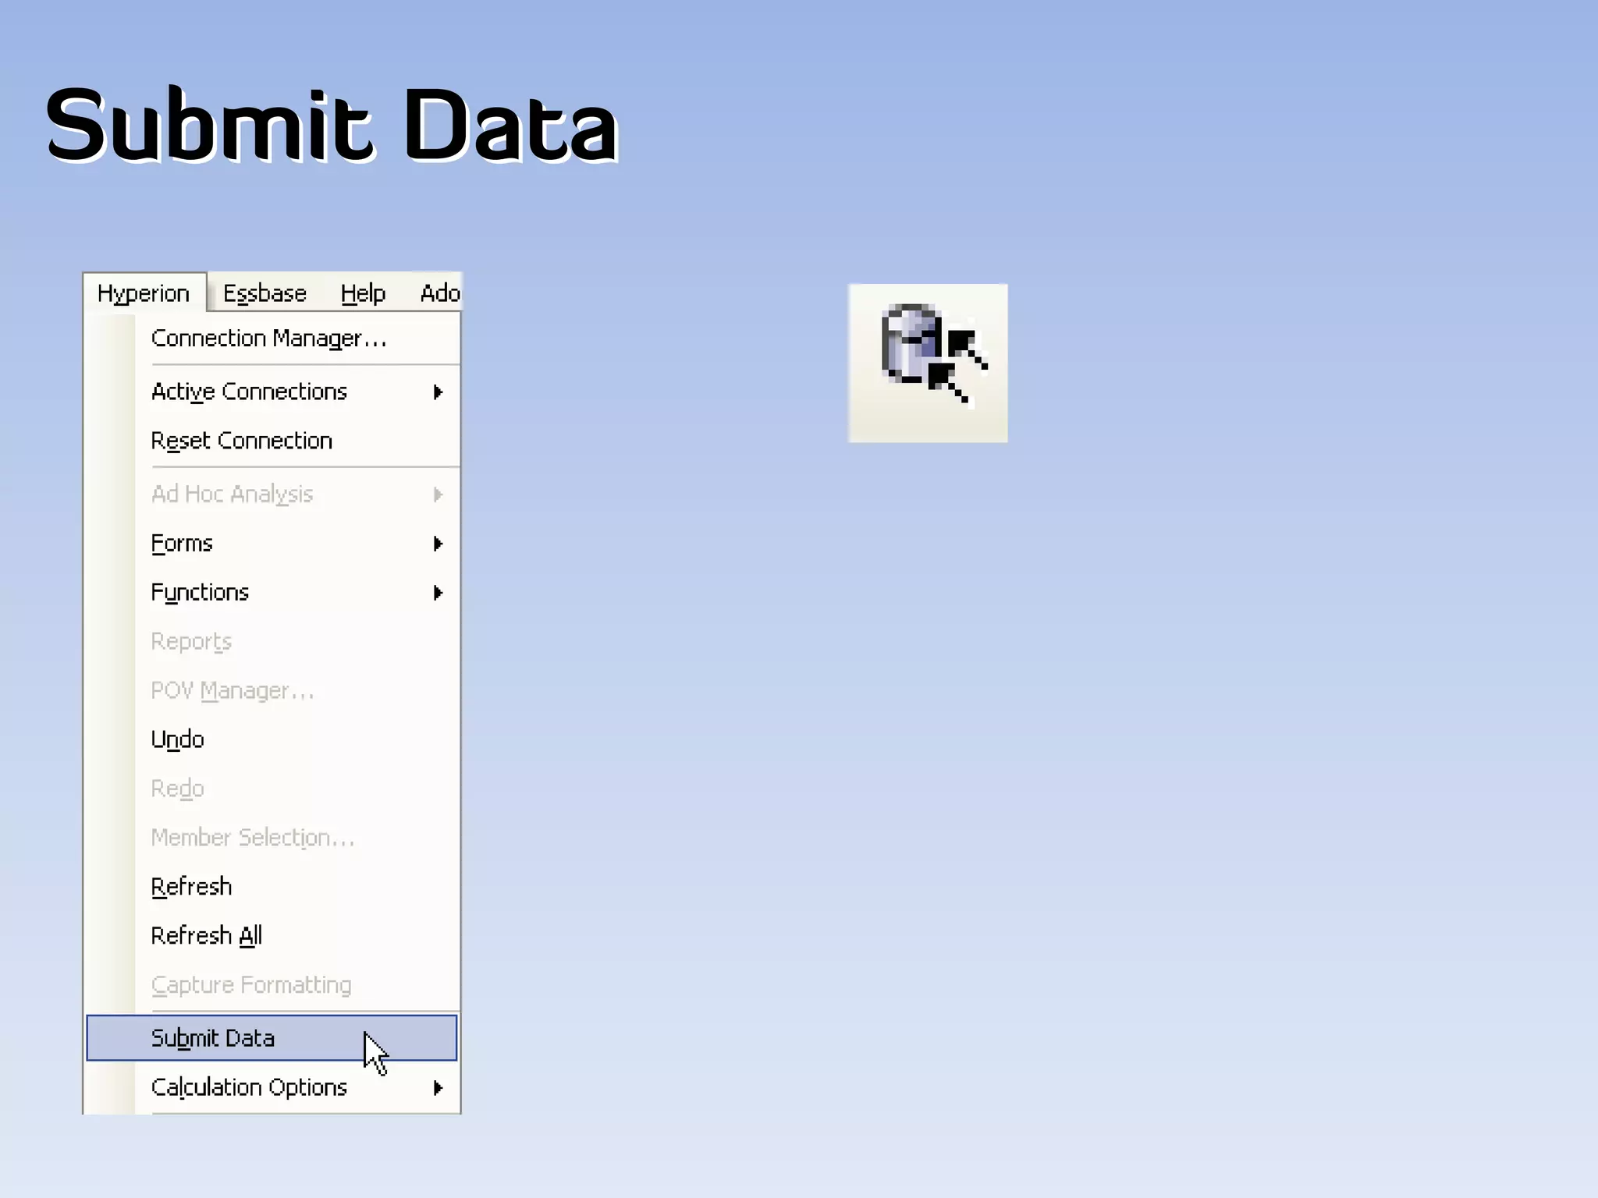Select the highlighted Submit Data entry
The height and width of the screenshot is (1198, 1598).
(272, 1038)
